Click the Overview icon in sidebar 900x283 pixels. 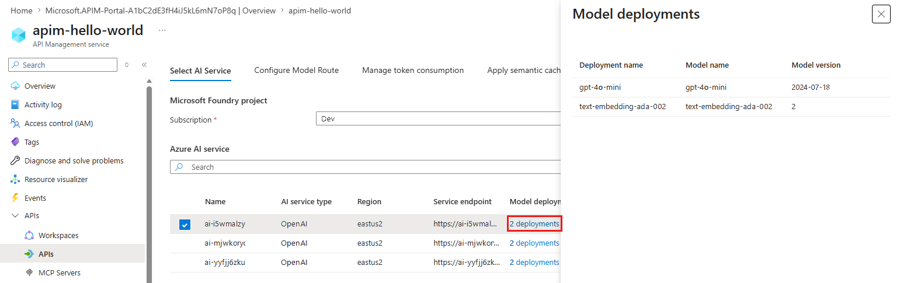[x=15, y=86]
